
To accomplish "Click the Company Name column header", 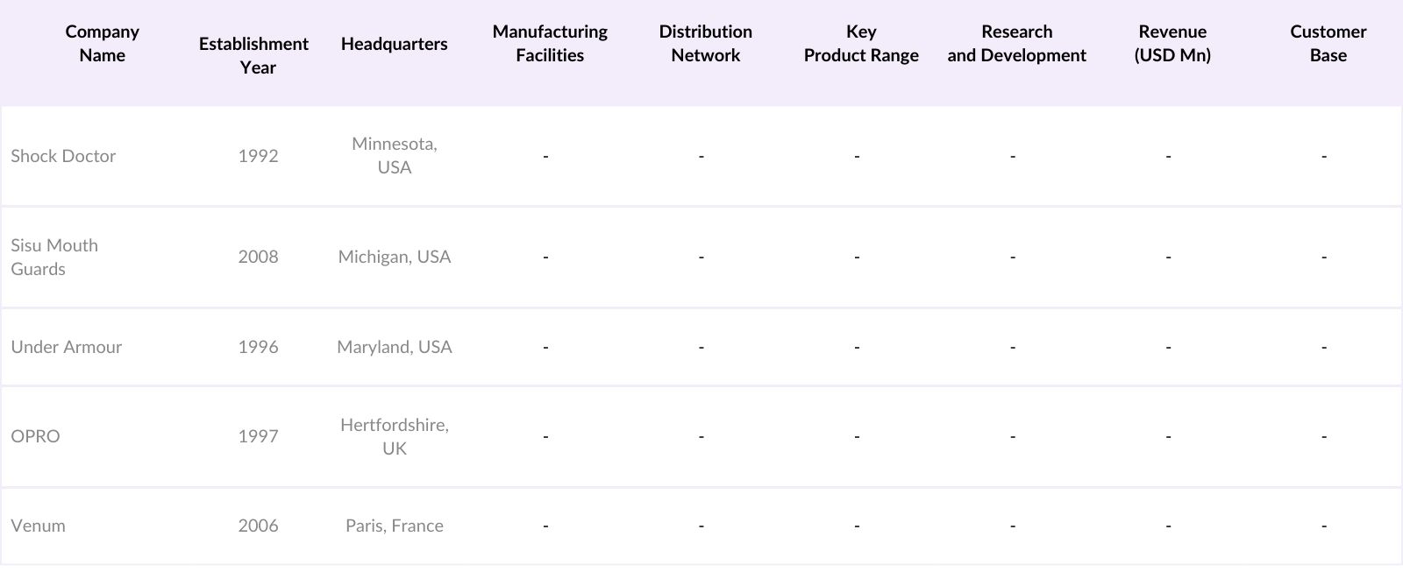I will click(x=102, y=44).
